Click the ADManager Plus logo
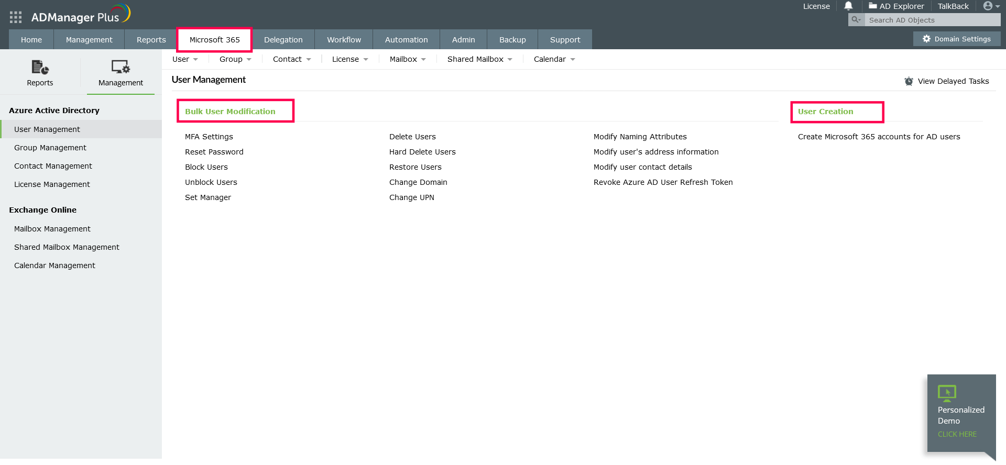The height and width of the screenshot is (465, 1006). 81,15
